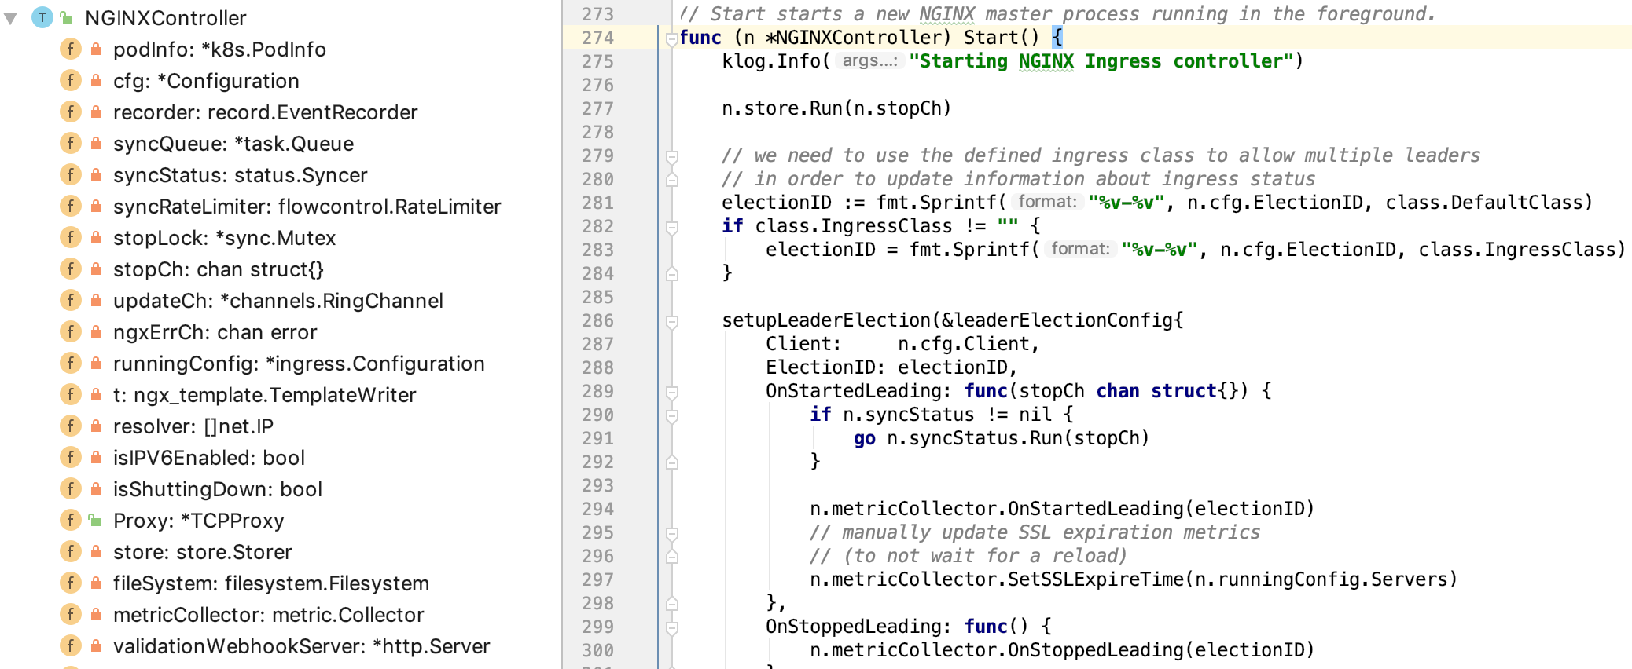Image resolution: width=1632 pixels, height=669 pixels.
Task: Click the "Starting NGINX Ingress controller" string
Action: [x=1101, y=61]
